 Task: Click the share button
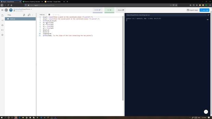pyautogui.click(x=121, y=10)
